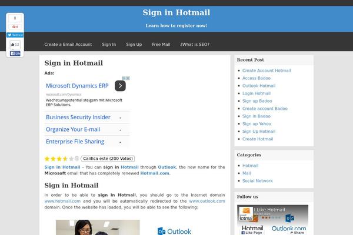
Task: Close the ad using the AdChoices X icon
Action: point(128,78)
